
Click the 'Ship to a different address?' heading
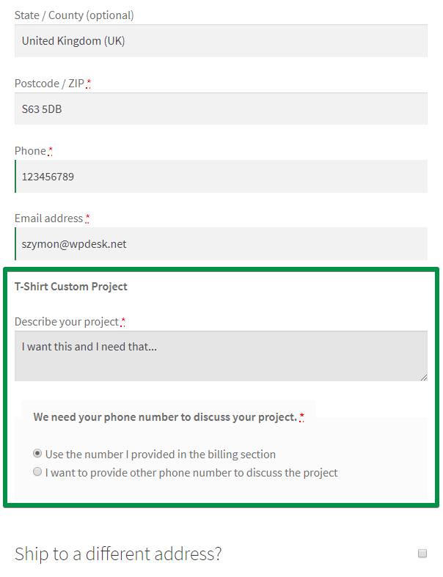click(118, 554)
